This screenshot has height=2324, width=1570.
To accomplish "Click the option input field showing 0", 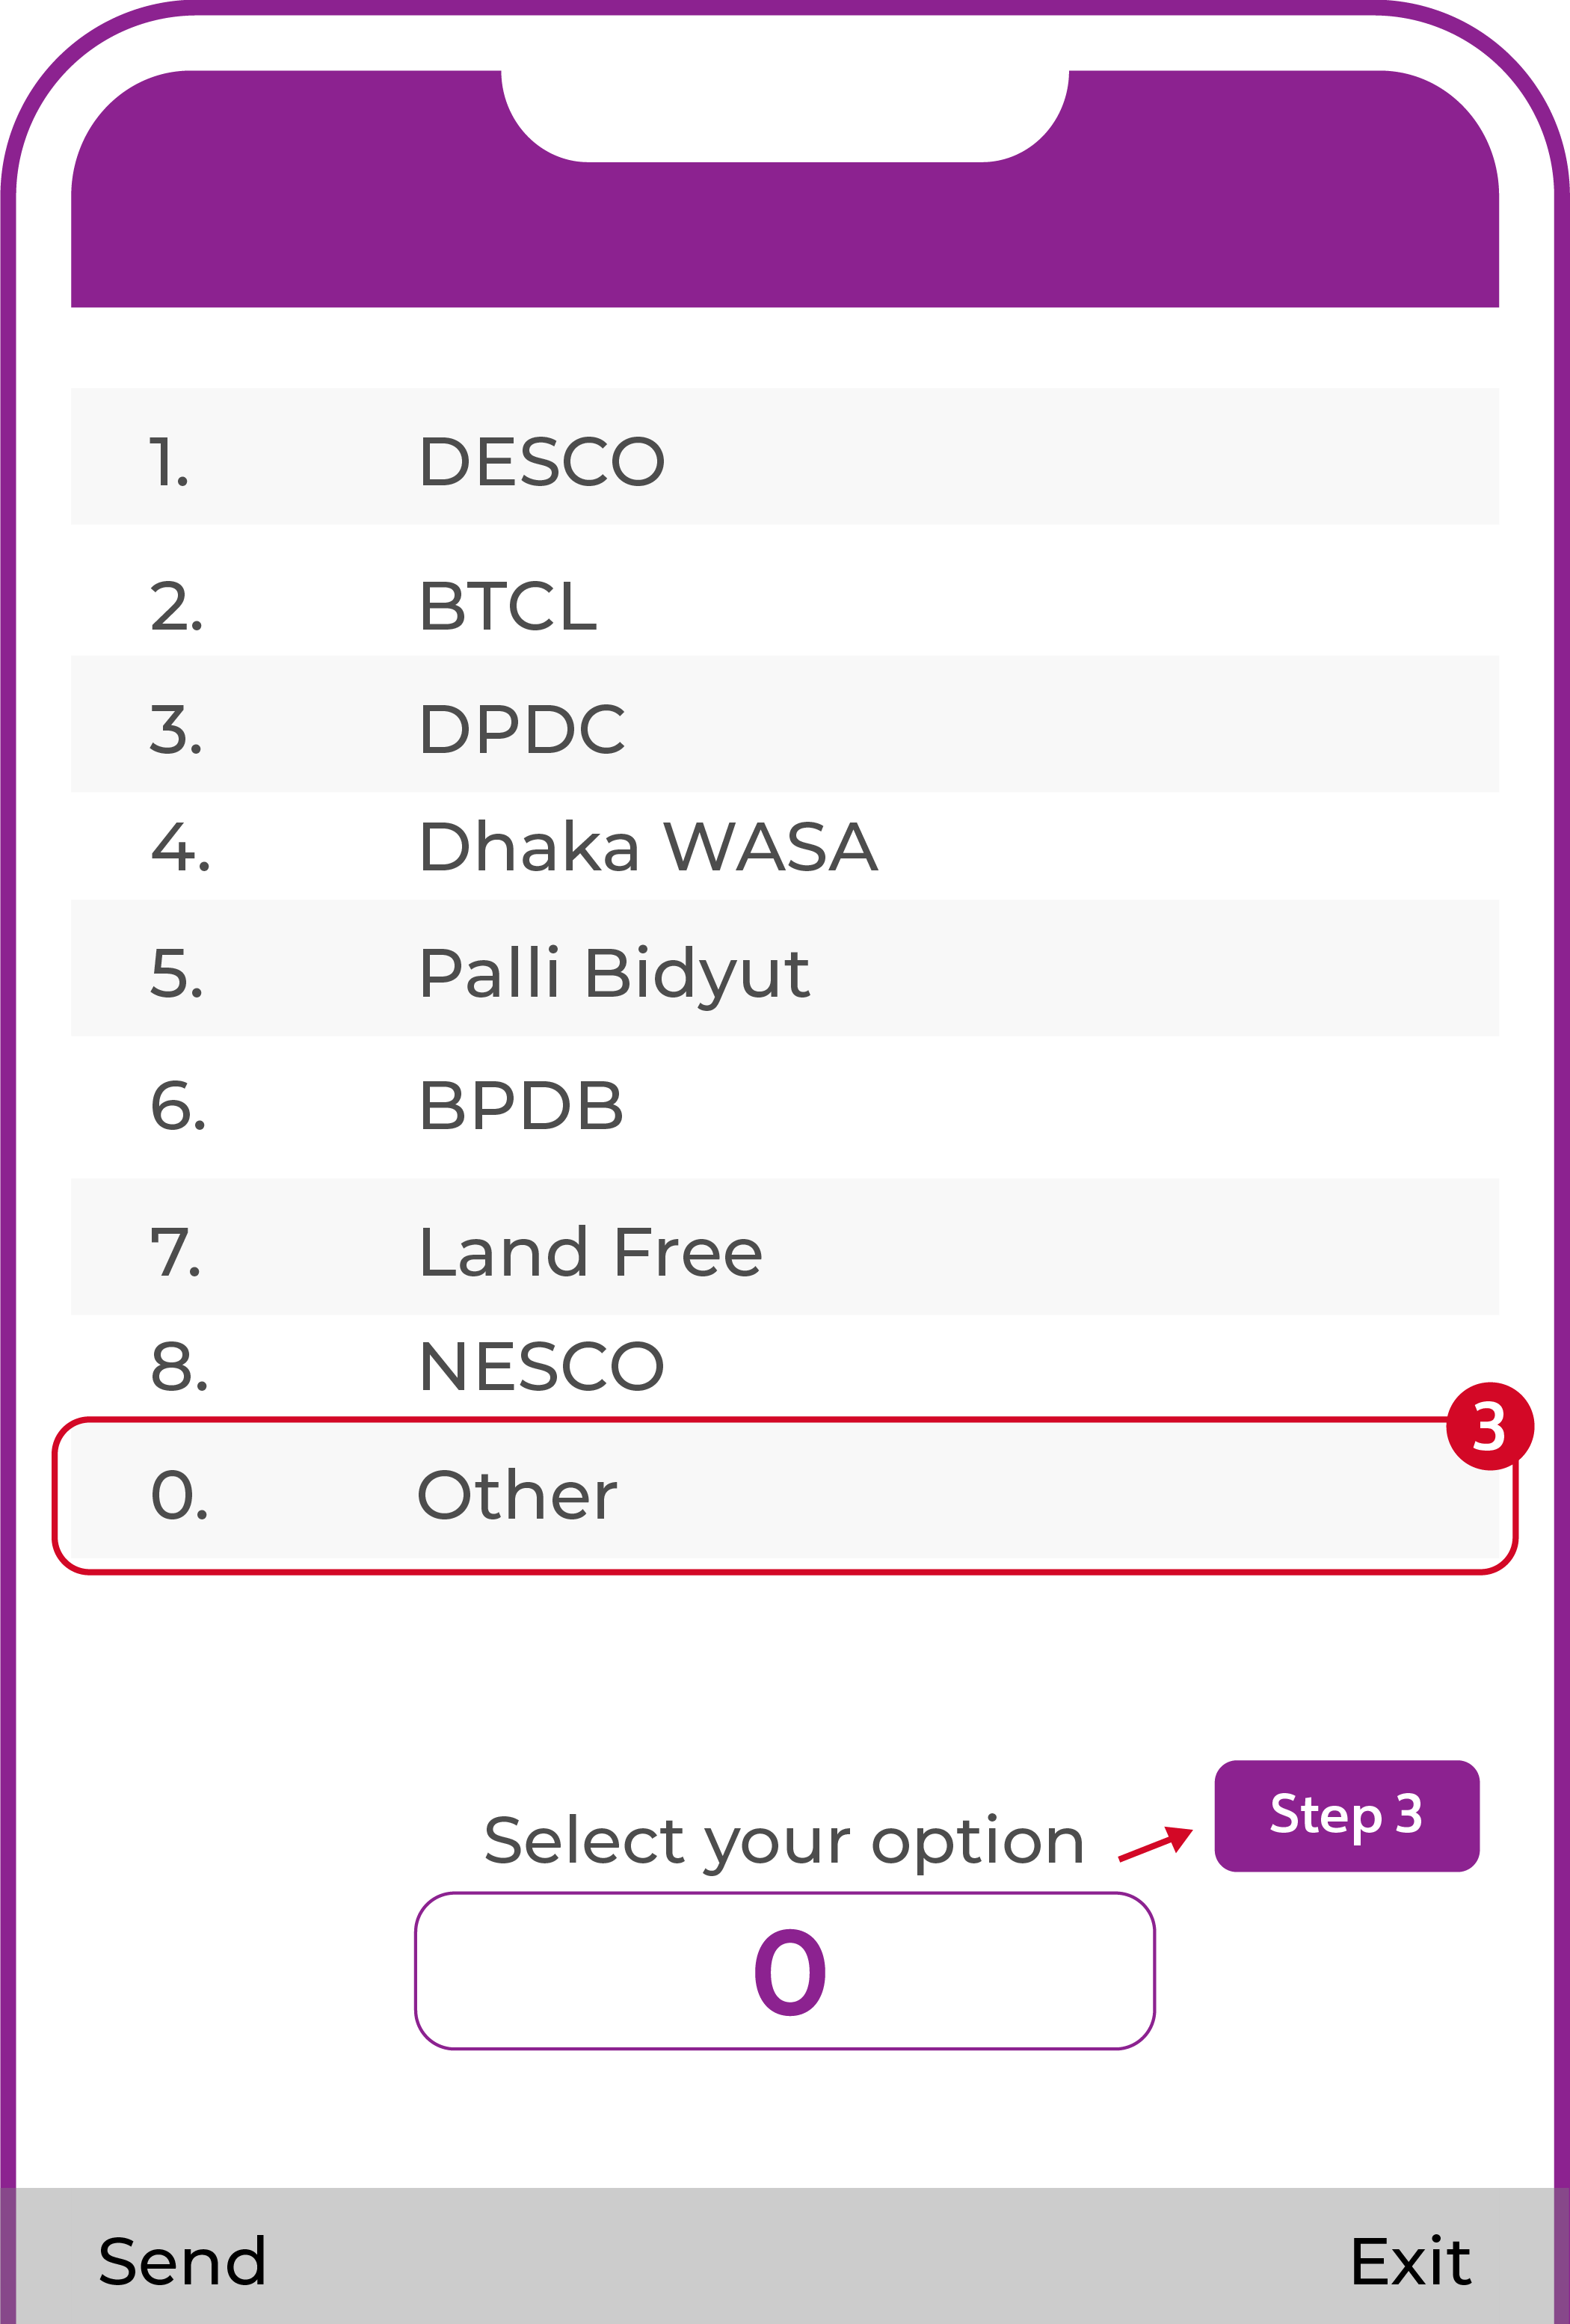I will pyautogui.click(x=785, y=1972).
